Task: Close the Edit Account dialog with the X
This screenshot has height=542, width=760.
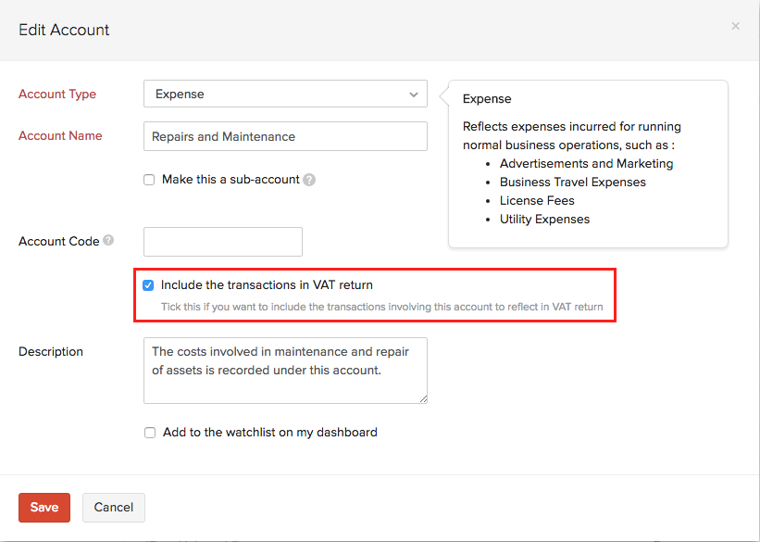Action: 735,26
